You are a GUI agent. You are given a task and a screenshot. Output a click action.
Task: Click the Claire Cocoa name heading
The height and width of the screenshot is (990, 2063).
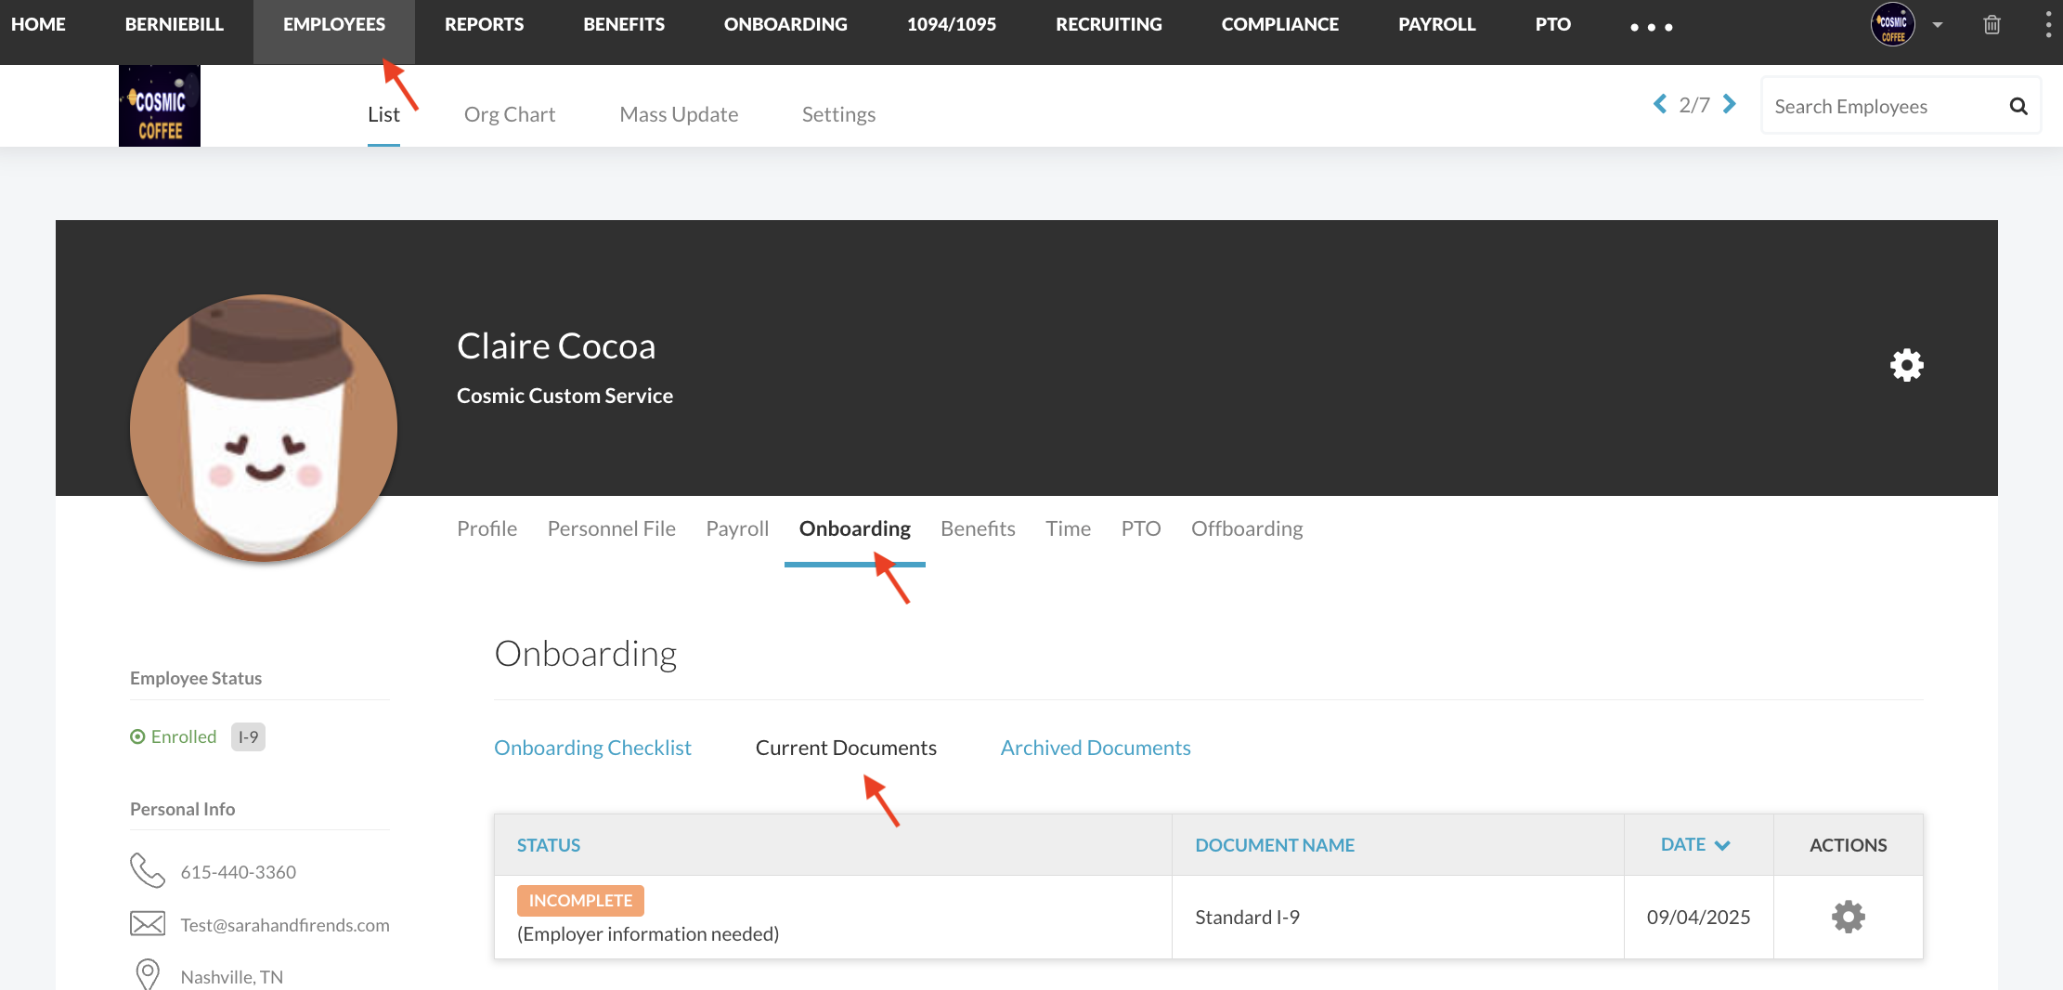coord(556,346)
